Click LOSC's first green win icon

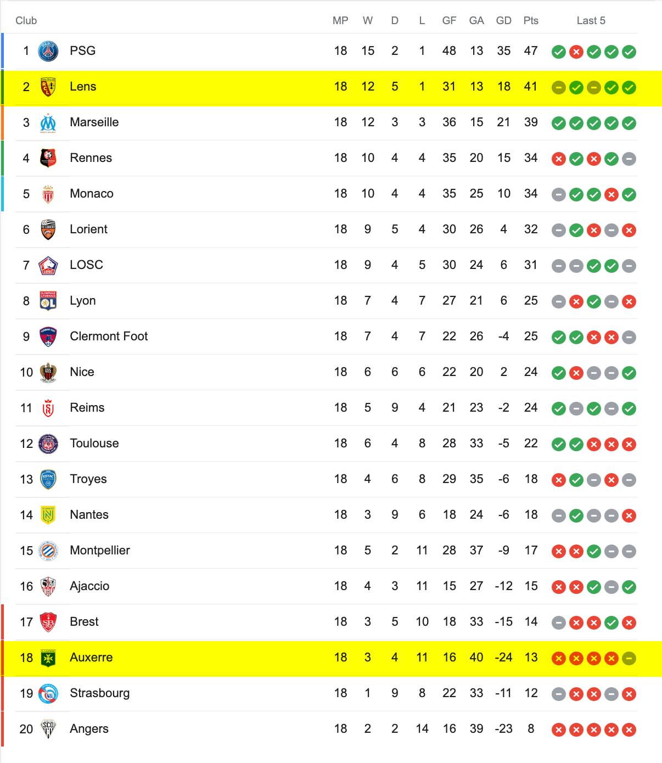pos(594,266)
